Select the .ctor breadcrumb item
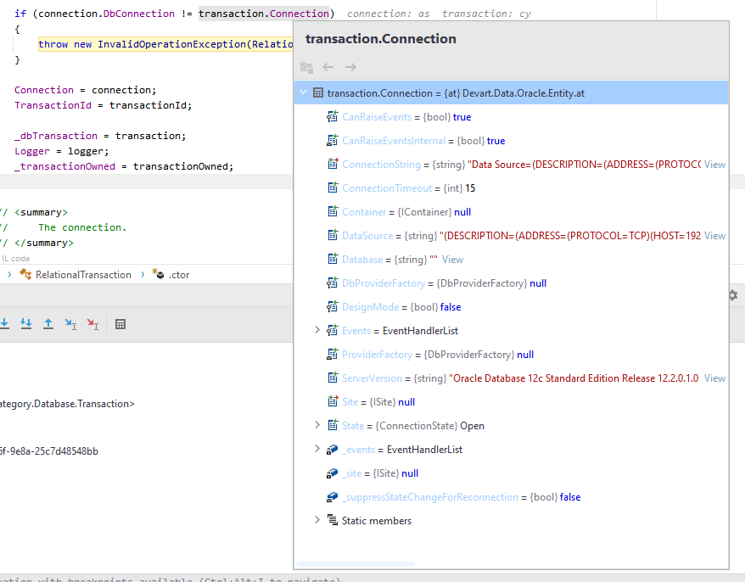This screenshot has width=745, height=582. click(x=178, y=275)
